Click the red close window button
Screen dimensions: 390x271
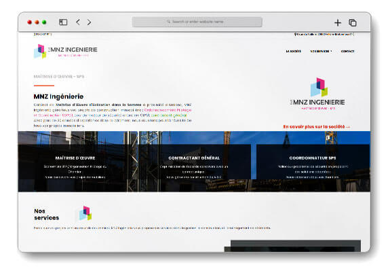tap(29, 22)
